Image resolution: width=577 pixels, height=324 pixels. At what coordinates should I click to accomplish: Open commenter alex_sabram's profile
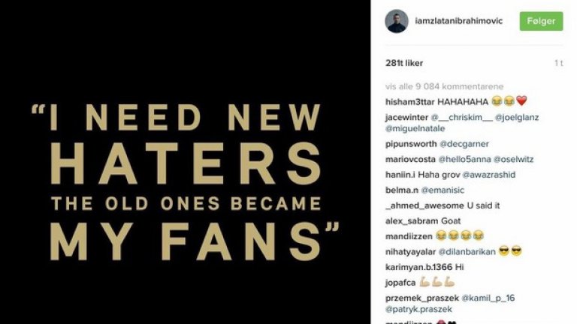(x=412, y=221)
